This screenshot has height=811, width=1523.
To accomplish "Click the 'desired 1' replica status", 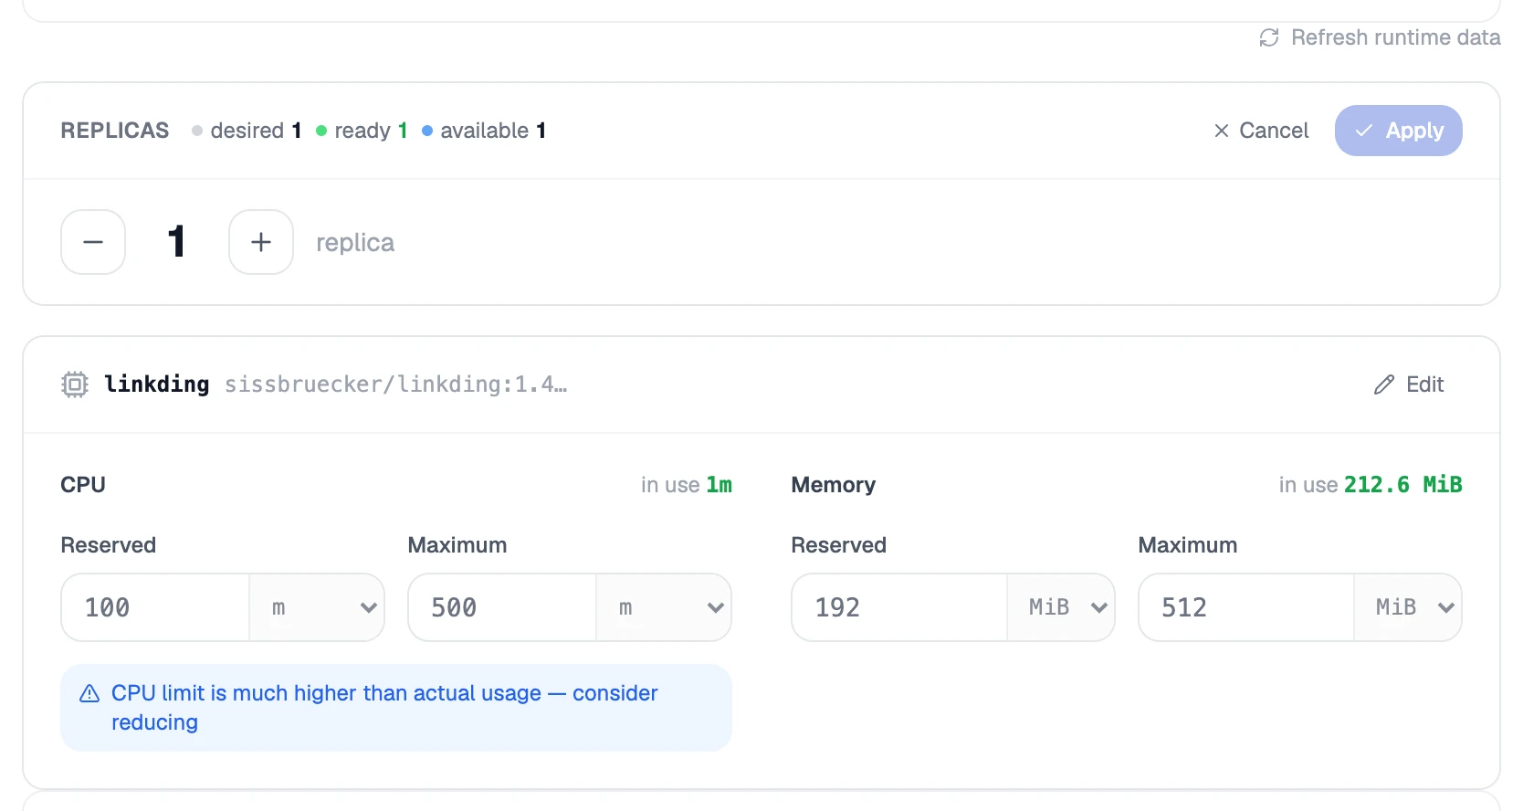I will (247, 131).
